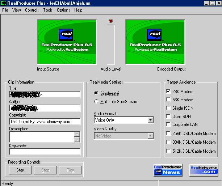Click the Audio Level meter bar

111,45
